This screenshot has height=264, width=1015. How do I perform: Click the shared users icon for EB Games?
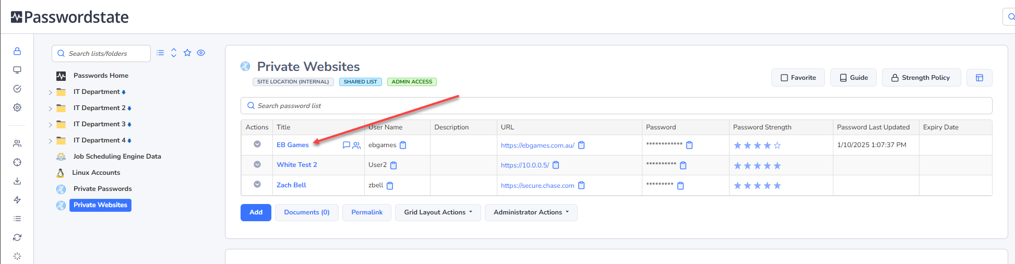pos(356,146)
